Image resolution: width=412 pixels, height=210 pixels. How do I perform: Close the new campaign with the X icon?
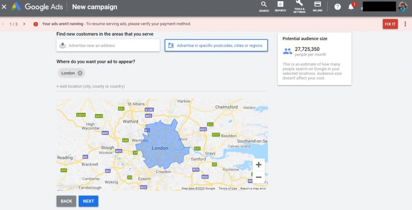[x=4, y=7]
